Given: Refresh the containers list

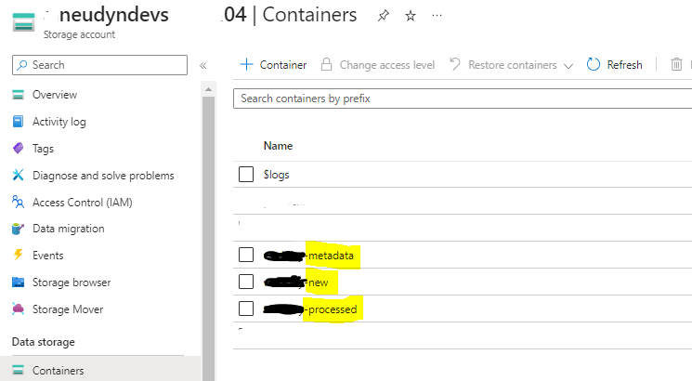Looking at the screenshot, I should pyautogui.click(x=615, y=65).
